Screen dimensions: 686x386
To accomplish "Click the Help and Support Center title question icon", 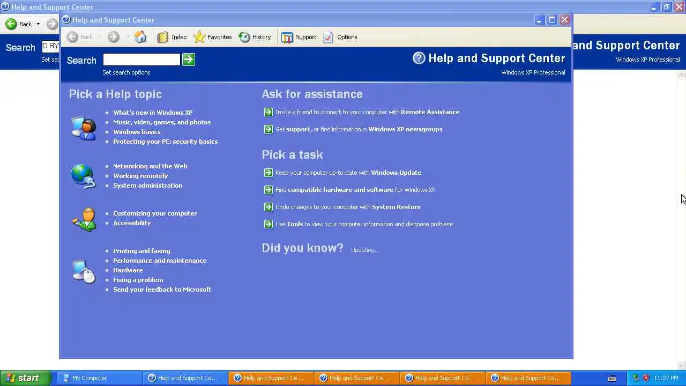I will pos(66,20).
